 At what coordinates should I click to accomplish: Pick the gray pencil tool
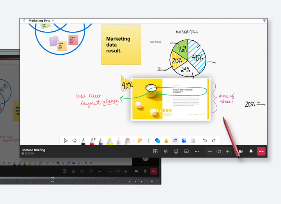101,141
